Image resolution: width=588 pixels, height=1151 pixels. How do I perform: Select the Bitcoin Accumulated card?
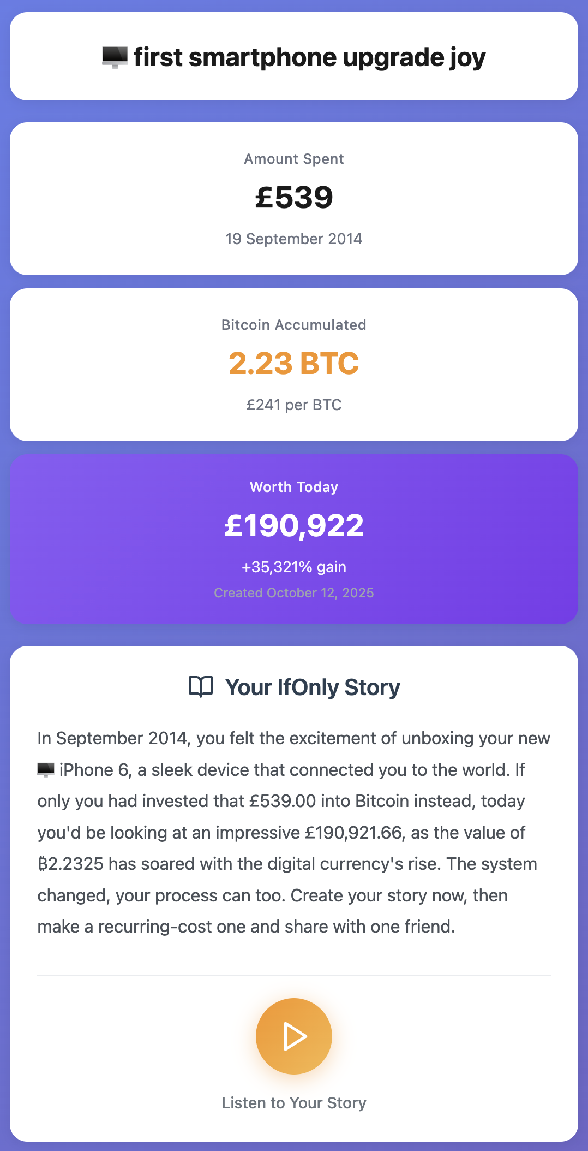(x=293, y=364)
